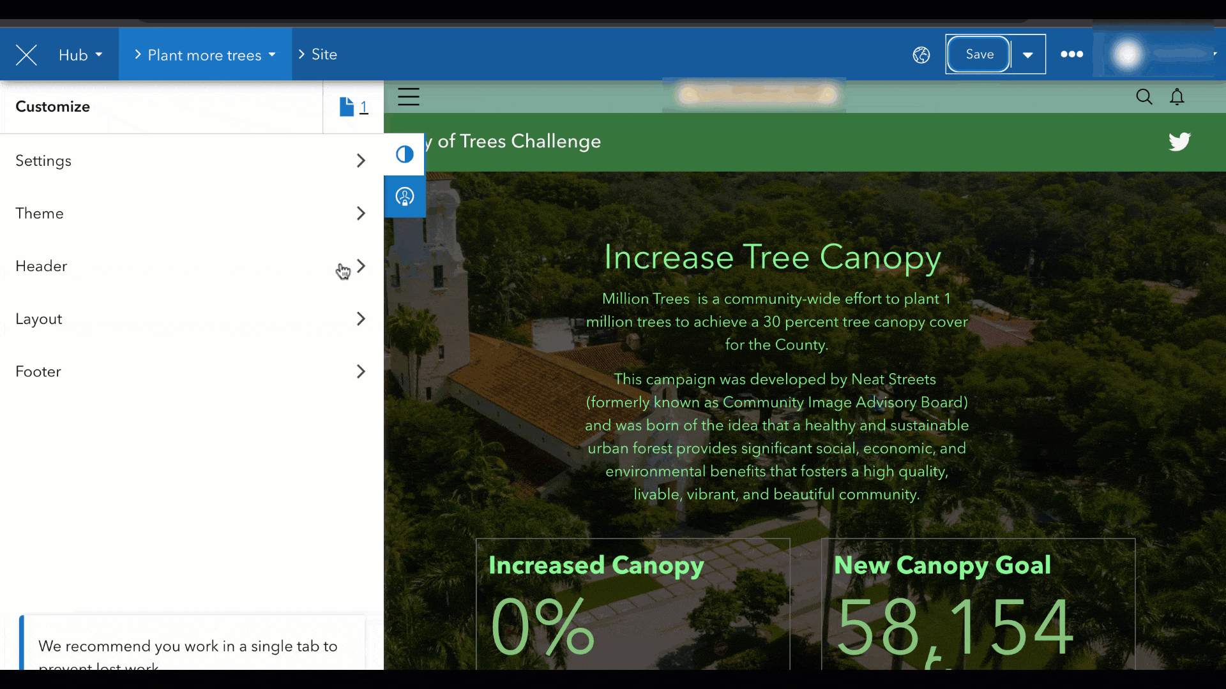Expand the Layout section
The image size is (1226, 689).
(x=192, y=319)
